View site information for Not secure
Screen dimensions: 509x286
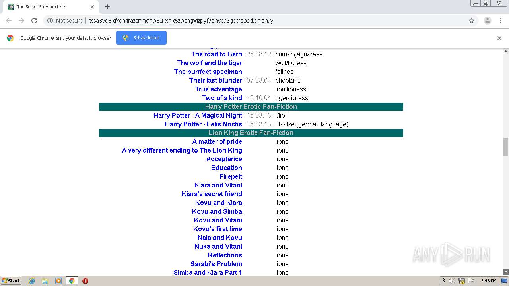[x=65, y=21]
